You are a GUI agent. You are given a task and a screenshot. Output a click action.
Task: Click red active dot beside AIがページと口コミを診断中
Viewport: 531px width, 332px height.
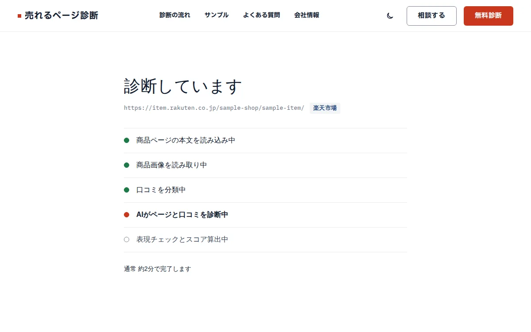[x=127, y=215]
